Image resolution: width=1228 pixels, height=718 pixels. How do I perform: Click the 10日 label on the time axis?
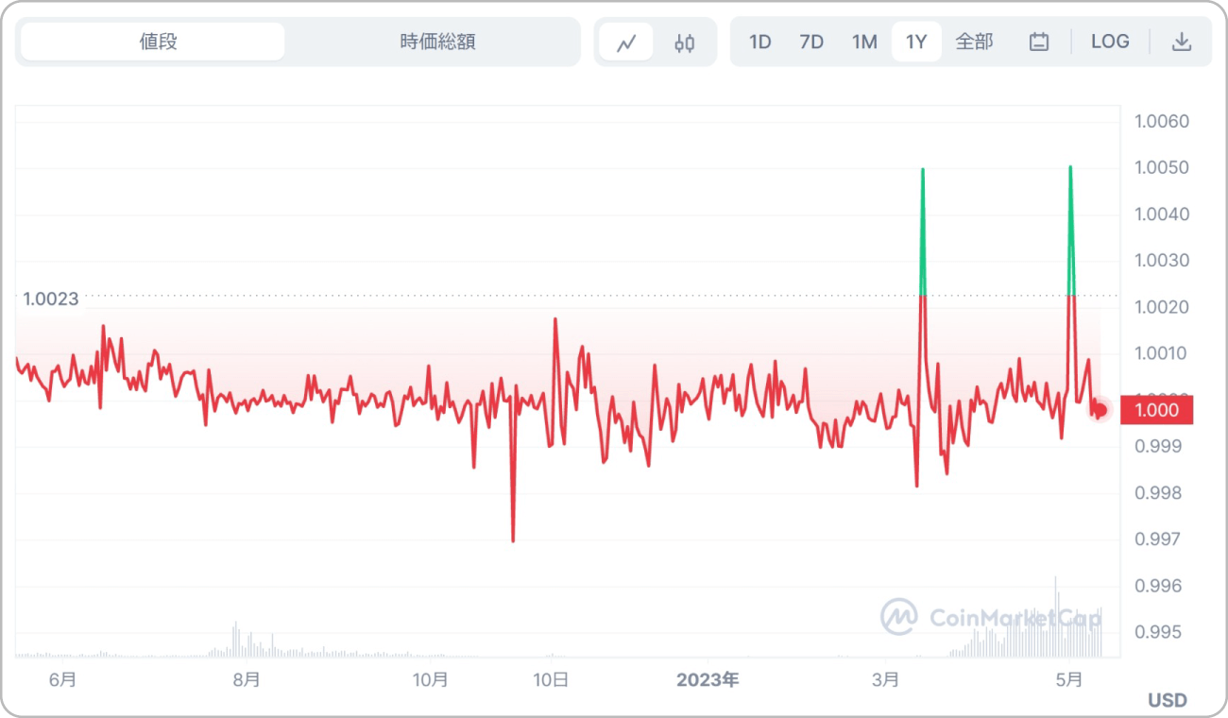coord(550,679)
